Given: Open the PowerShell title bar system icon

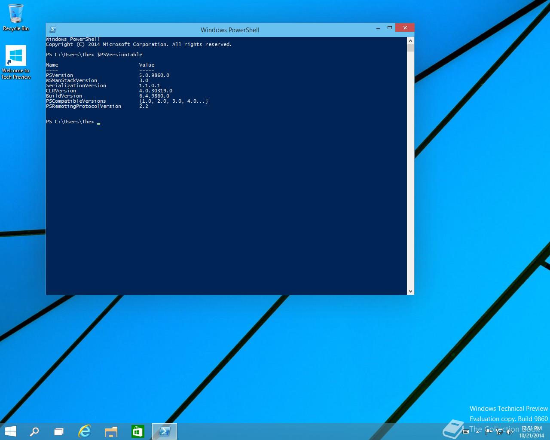Looking at the screenshot, I should click(x=53, y=30).
